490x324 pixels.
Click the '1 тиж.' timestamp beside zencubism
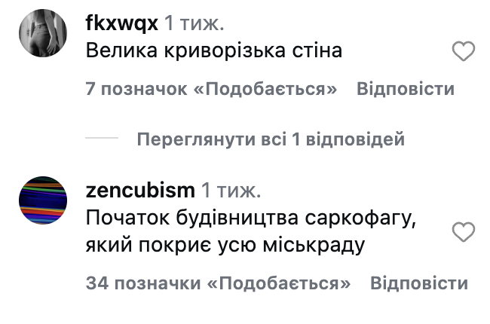pos(233,189)
